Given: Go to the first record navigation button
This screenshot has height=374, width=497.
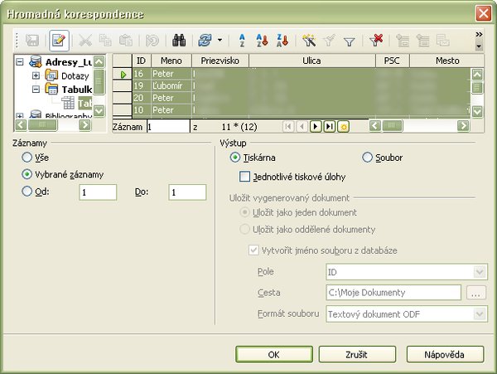Looking at the screenshot, I should click(x=288, y=127).
